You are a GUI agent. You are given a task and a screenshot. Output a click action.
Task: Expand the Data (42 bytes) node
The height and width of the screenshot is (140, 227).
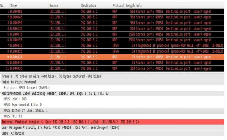(0, 133)
